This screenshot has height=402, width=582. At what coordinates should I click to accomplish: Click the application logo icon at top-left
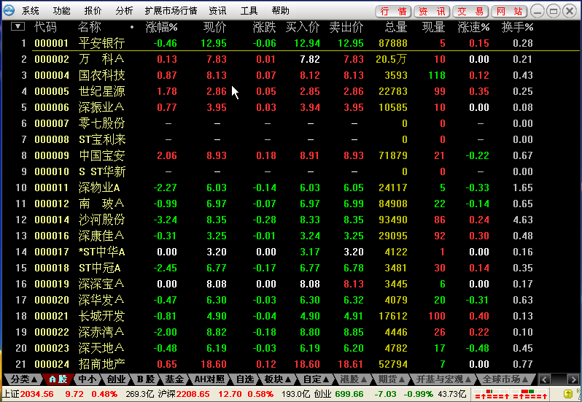pyautogui.click(x=9, y=10)
